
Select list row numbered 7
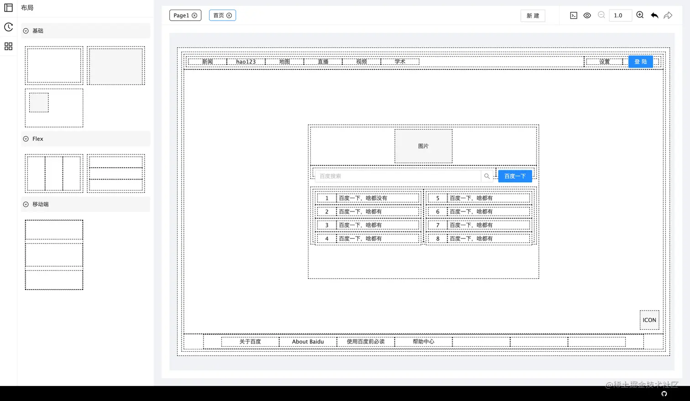pos(479,225)
